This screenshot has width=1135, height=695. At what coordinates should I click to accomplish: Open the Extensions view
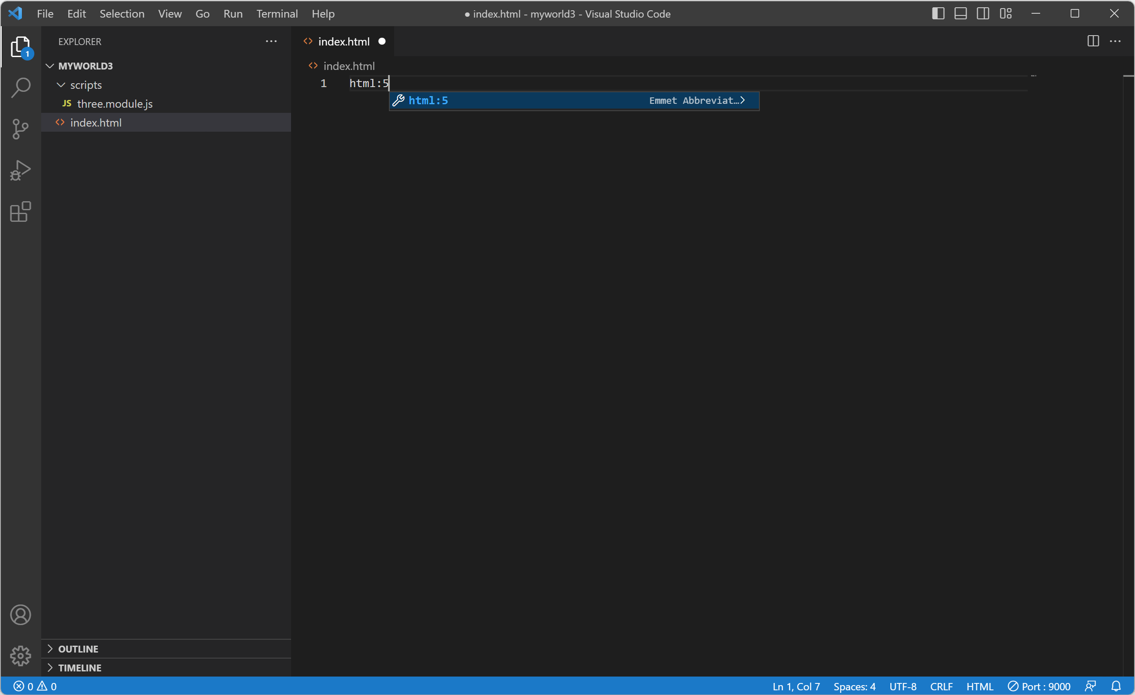[x=20, y=212]
